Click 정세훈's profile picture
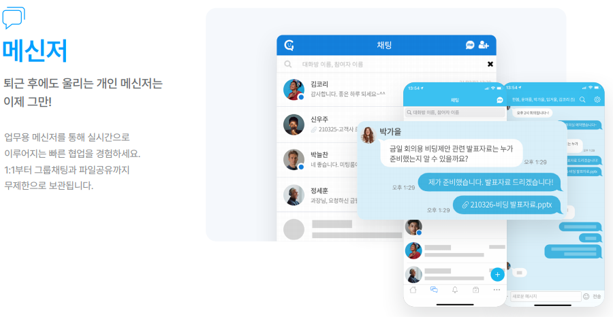 tap(294, 195)
